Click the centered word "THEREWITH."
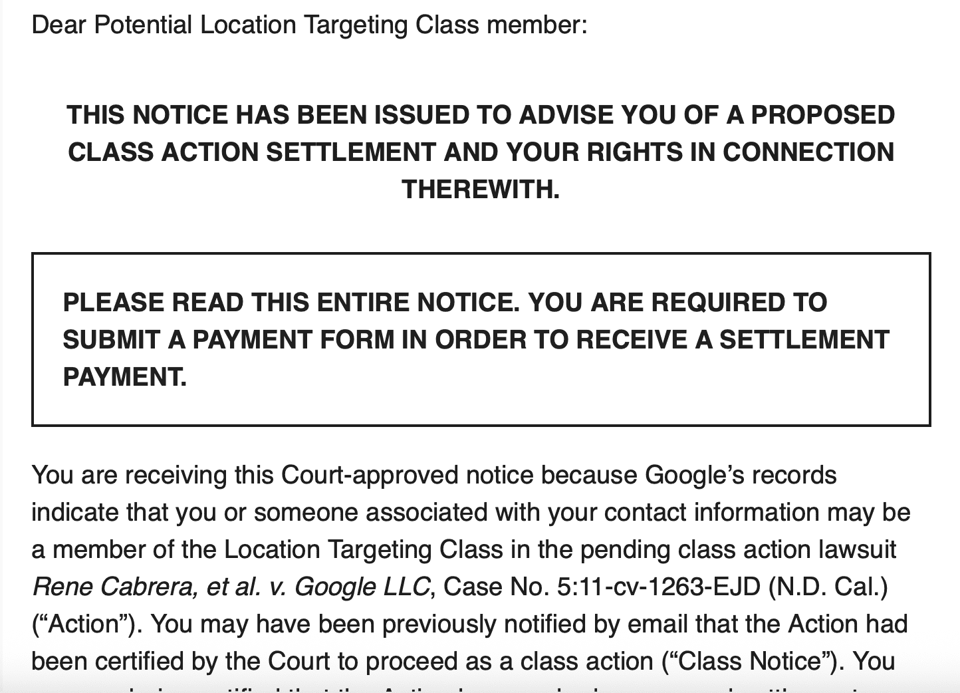 481,190
